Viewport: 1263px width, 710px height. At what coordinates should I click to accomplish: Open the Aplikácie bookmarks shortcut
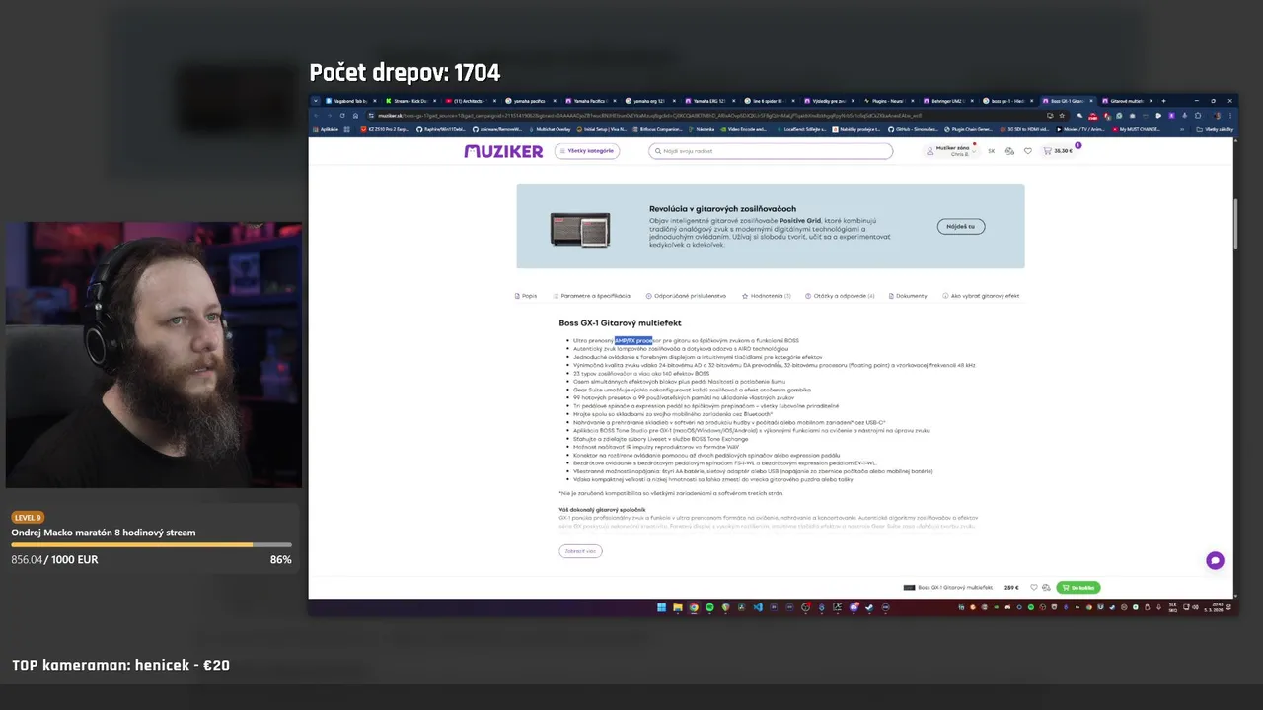pyautogui.click(x=327, y=129)
